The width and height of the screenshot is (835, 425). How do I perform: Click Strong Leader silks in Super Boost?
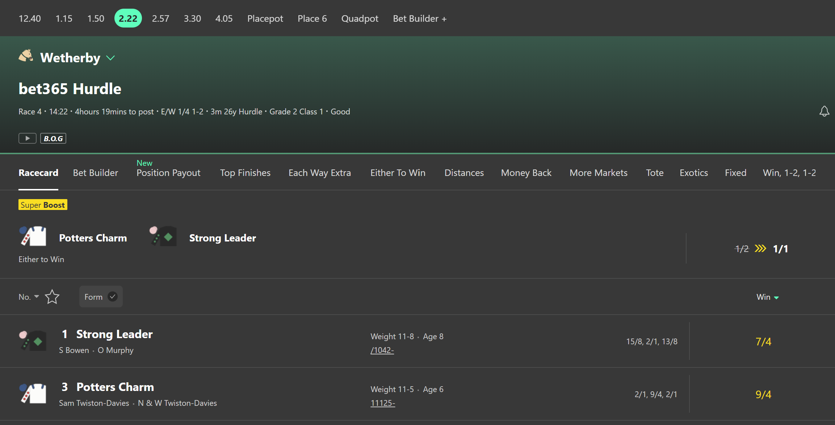click(x=163, y=236)
